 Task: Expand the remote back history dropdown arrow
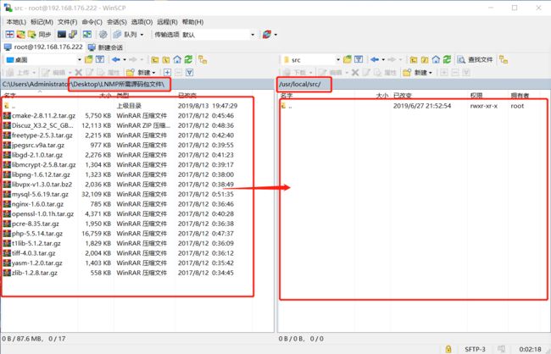(x=383, y=59)
